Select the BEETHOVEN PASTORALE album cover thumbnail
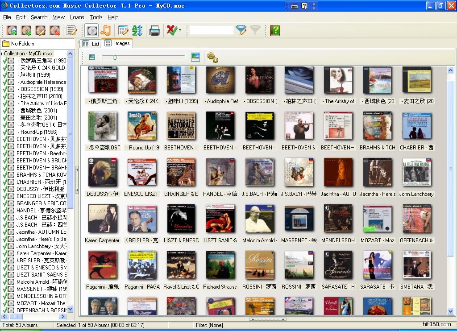 (x=181, y=126)
